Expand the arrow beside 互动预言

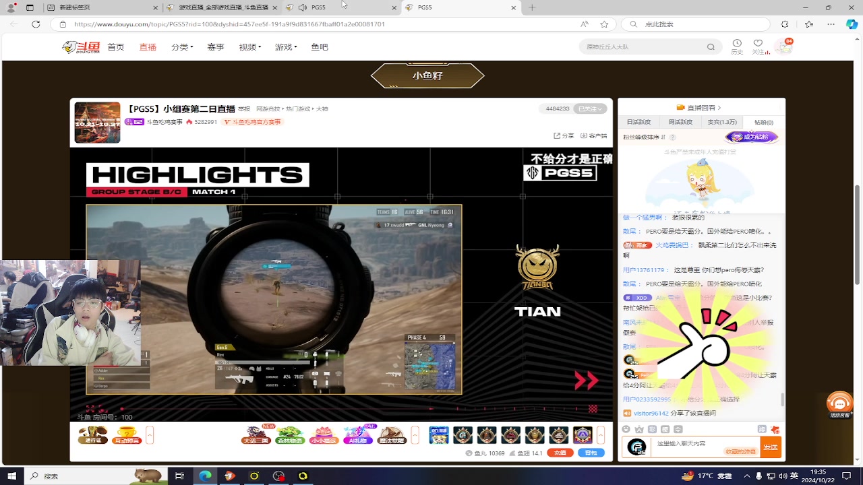click(150, 435)
